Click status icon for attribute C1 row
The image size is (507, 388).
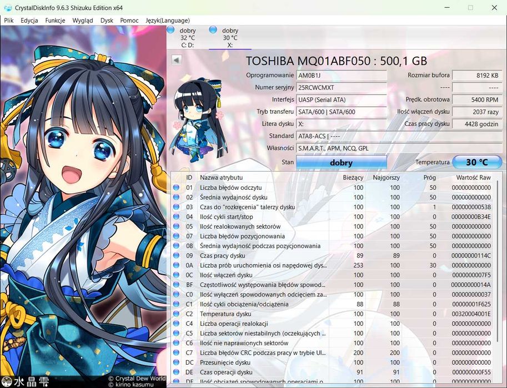[176, 304]
